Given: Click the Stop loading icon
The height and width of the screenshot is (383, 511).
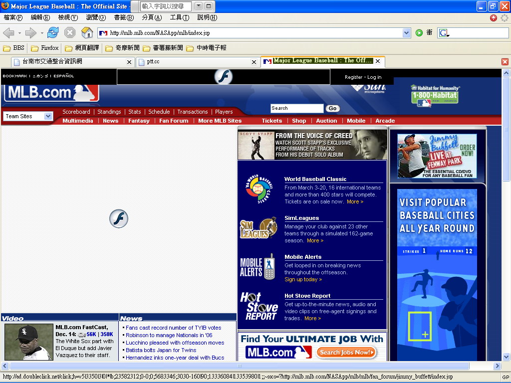Looking at the screenshot, I should click(x=70, y=33).
